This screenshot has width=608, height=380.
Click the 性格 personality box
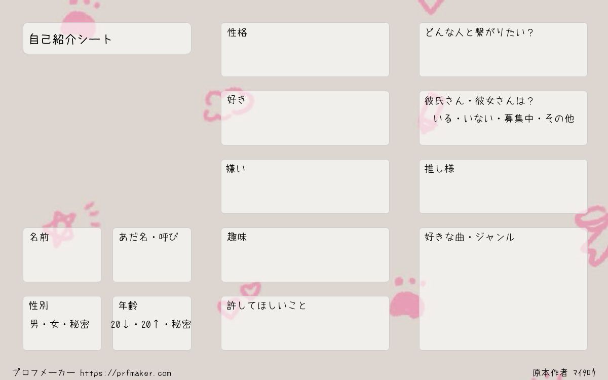tap(305, 50)
